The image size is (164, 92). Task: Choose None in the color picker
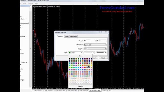(80, 56)
